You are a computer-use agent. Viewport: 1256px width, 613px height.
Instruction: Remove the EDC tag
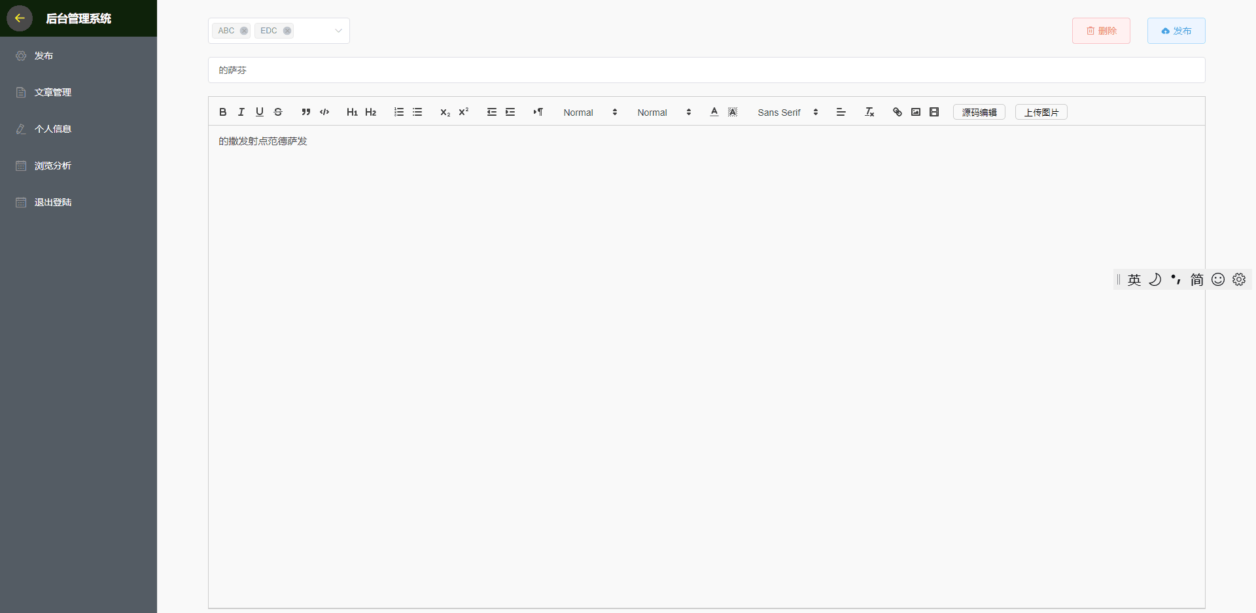(287, 31)
